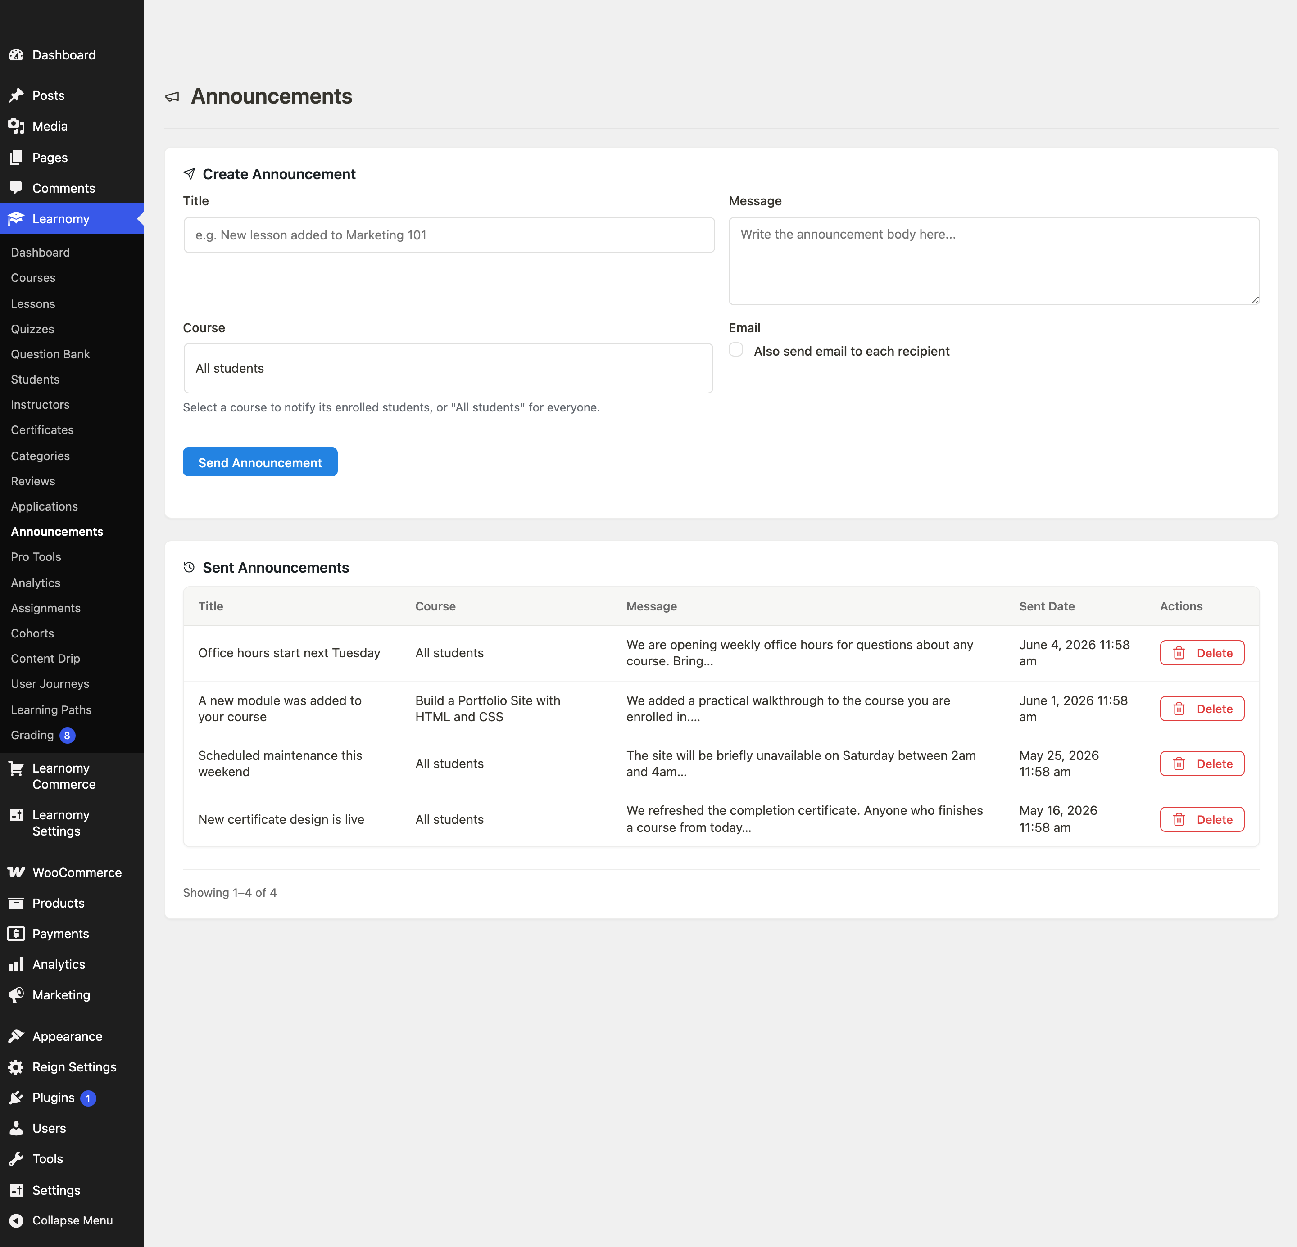Click the Appearance paintbrush icon
This screenshot has height=1247, width=1297.
pyautogui.click(x=16, y=1037)
